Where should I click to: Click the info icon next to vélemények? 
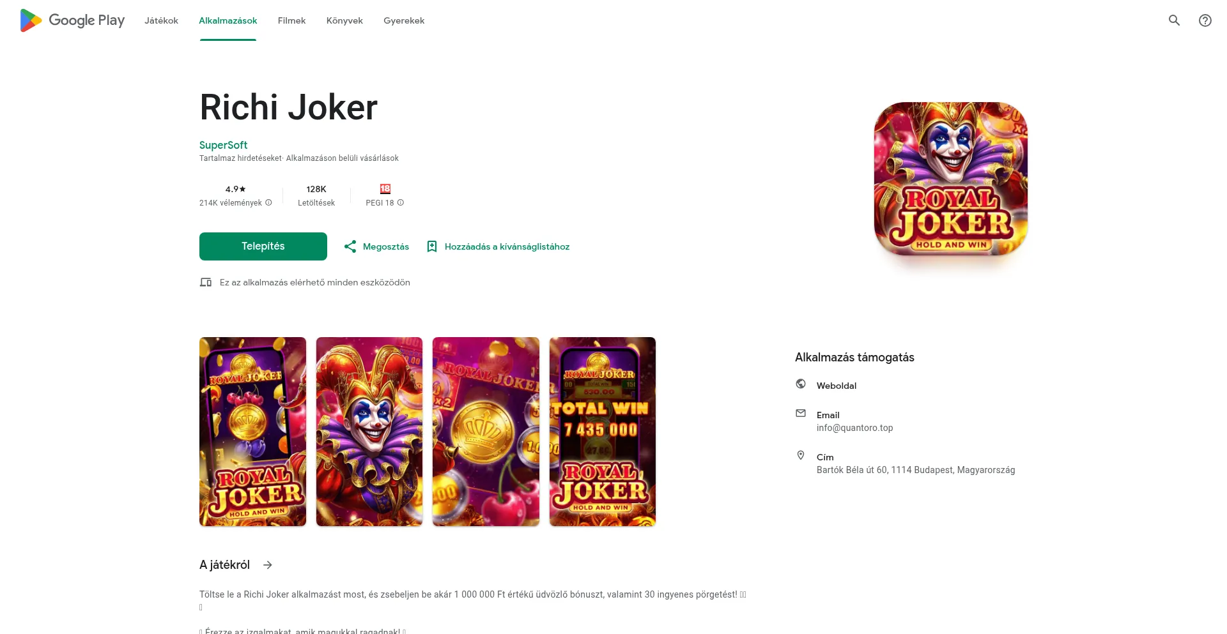pyautogui.click(x=268, y=202)
